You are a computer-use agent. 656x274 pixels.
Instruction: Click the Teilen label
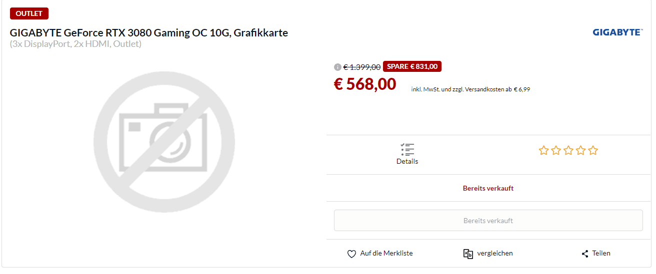(601, 254)
